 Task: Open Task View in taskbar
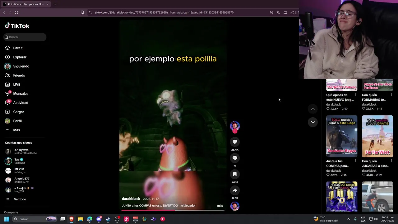62,219
